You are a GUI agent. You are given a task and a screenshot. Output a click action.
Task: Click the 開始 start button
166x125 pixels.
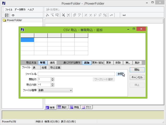[137, 70]
